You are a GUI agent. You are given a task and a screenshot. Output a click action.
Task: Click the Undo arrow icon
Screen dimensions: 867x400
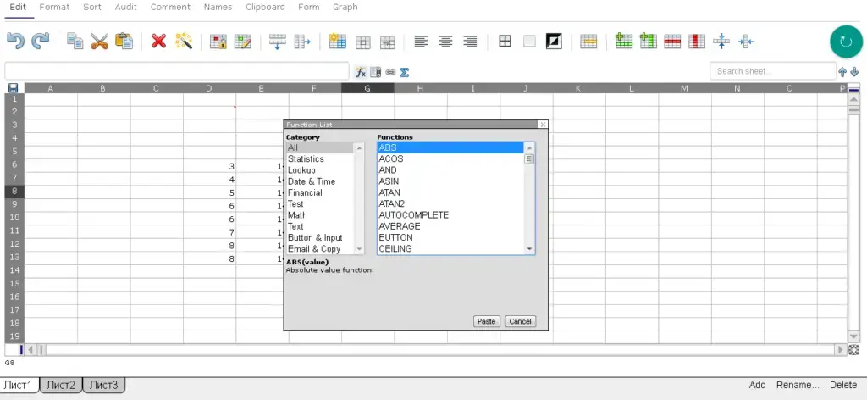click(15, 41)
